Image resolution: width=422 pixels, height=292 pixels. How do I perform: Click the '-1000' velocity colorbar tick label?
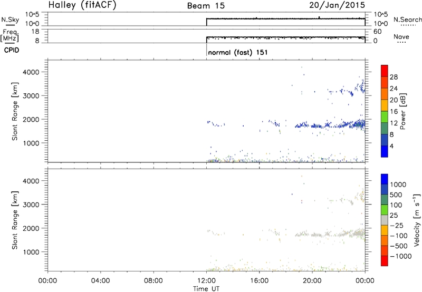point(400,256)
